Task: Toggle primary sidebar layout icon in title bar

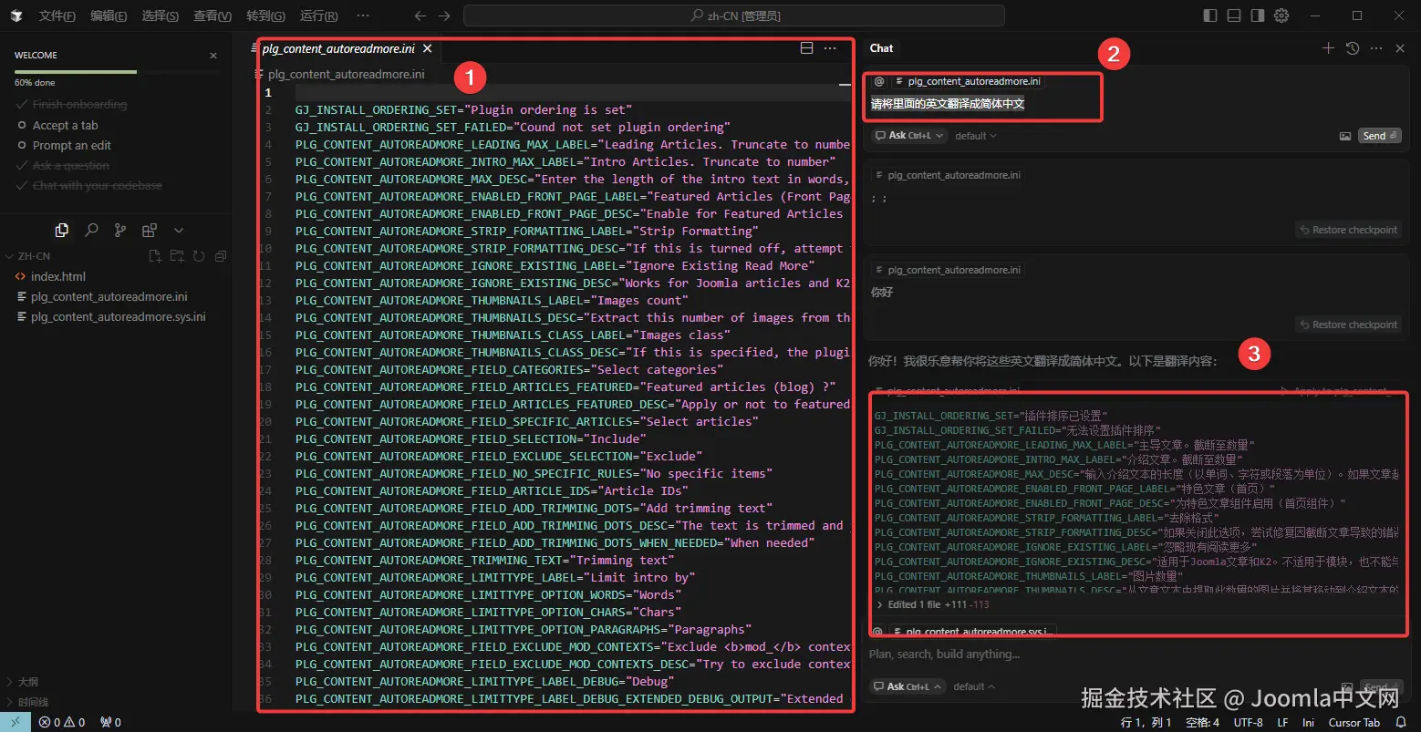Action: (1210, 15)
